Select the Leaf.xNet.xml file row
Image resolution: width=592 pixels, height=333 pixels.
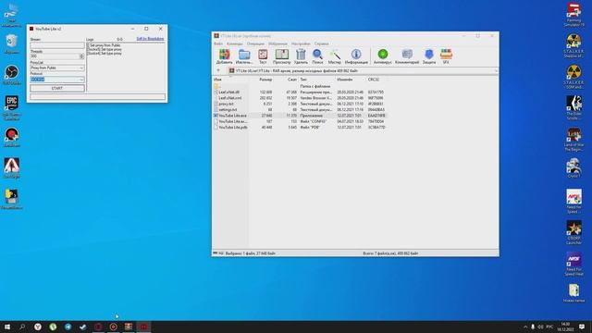300,98
